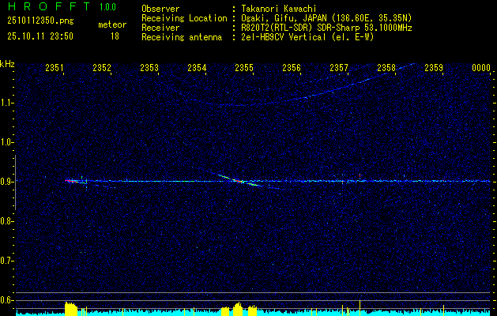Click the 0.6 frequency axis label

[x=8, y=299]
